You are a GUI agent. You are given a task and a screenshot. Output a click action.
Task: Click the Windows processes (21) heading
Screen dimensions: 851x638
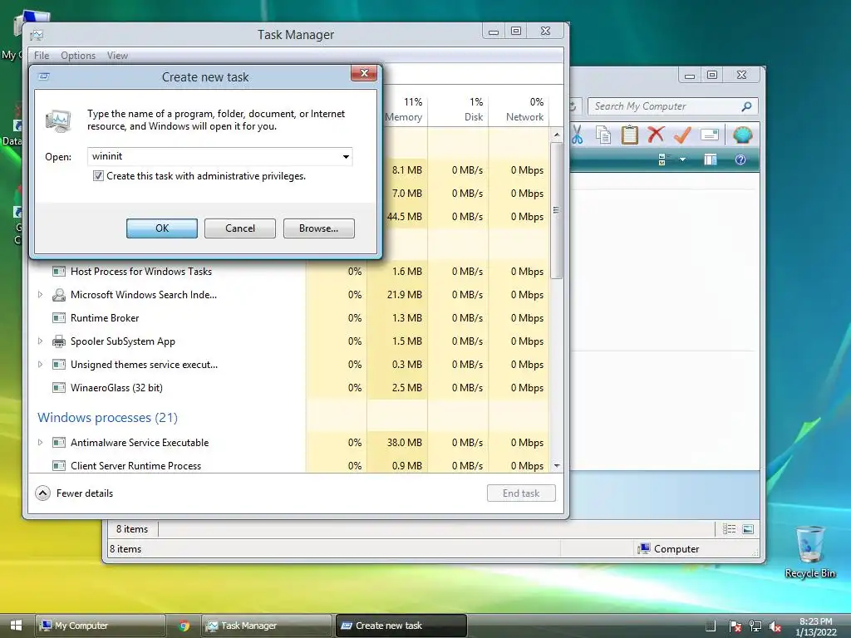tap(107, 418)
